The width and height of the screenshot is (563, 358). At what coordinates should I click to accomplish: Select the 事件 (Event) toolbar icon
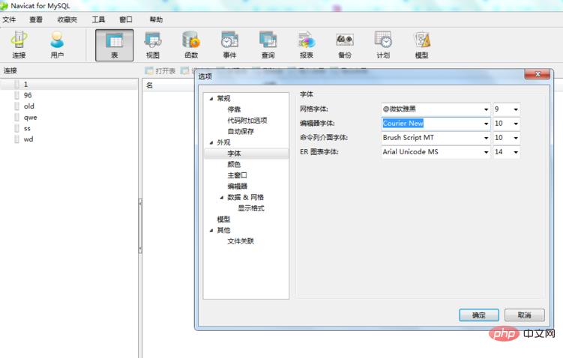coord(229,45)
